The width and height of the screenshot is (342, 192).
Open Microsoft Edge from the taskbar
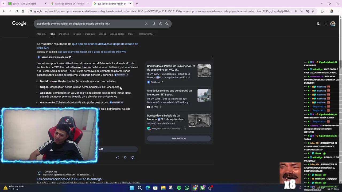tap(147, 188)
